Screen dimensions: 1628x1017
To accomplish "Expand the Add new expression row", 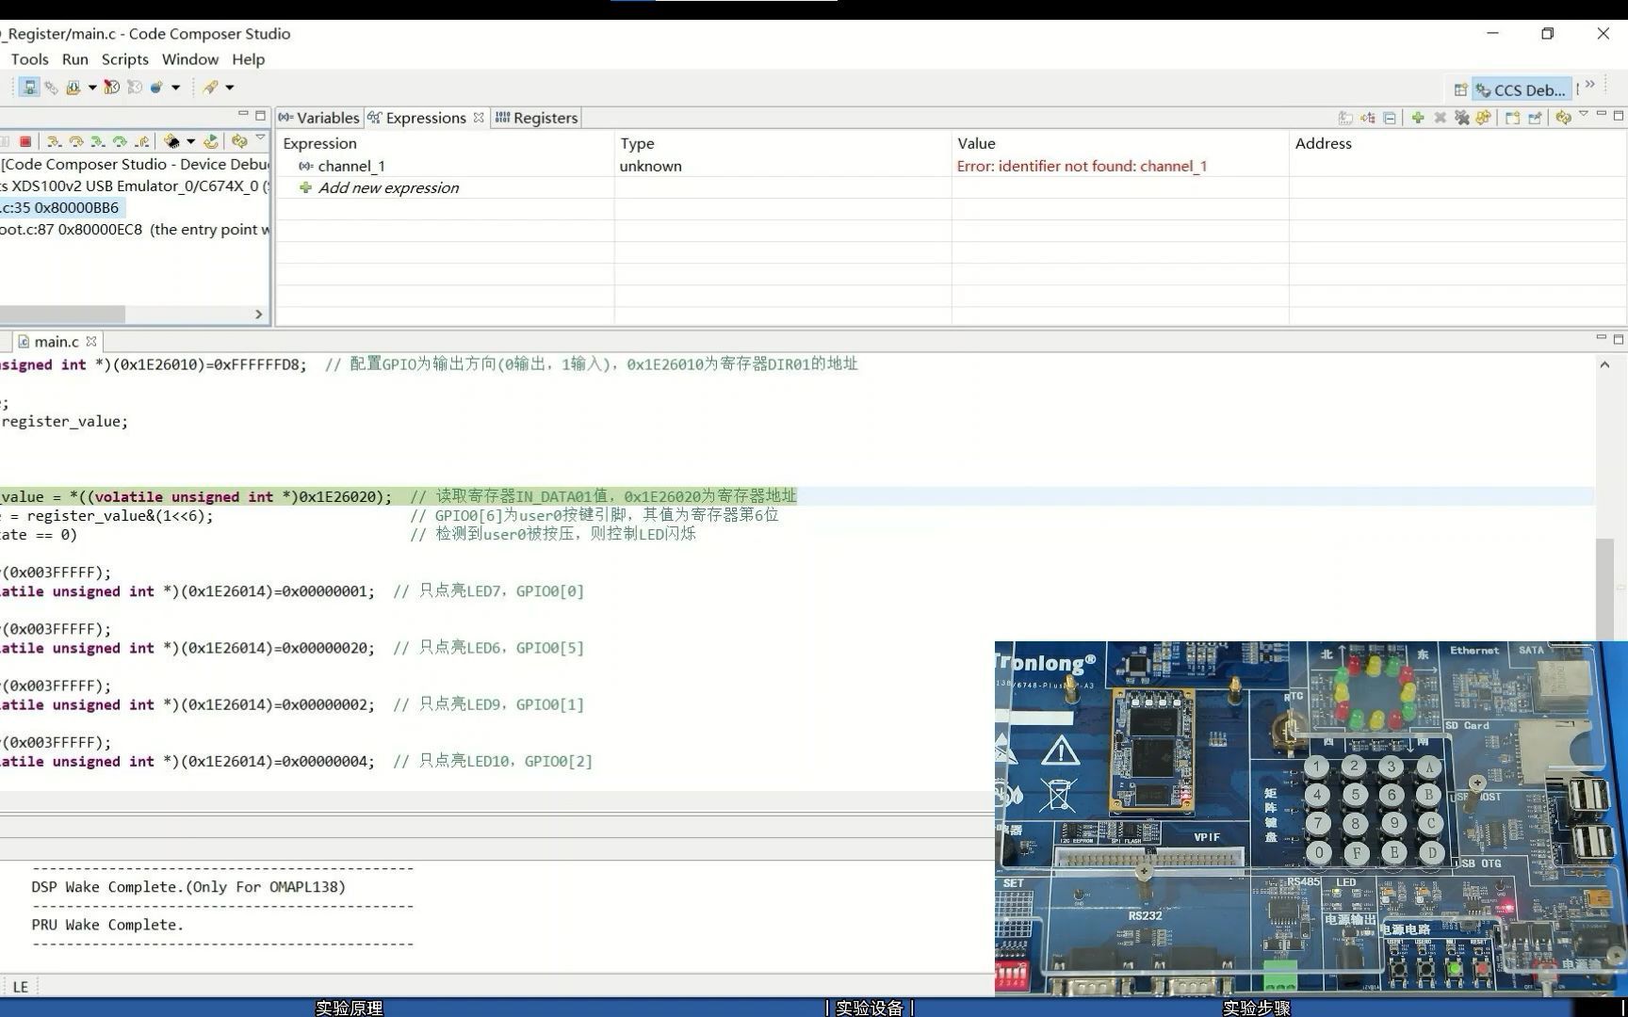I will [388, 187].
